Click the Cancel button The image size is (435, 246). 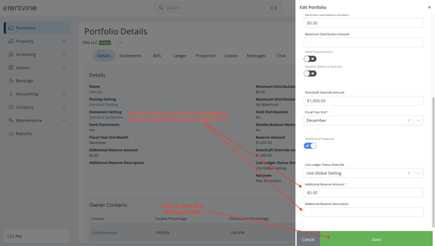pyautogui.click(x=308, y=239)
